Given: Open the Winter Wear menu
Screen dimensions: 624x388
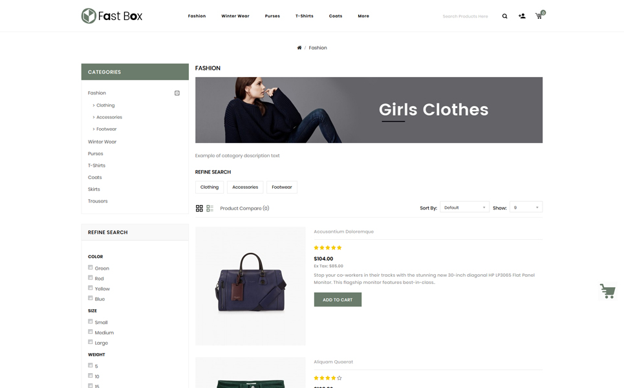Looking at the screenshot, I should pos(235,16).
